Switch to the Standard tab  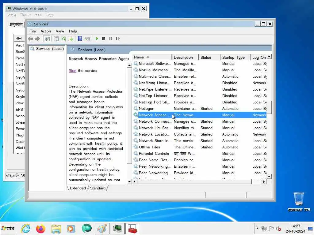pos(98,188)
